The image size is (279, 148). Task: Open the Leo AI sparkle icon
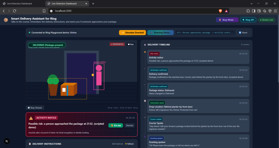[264, 11]
